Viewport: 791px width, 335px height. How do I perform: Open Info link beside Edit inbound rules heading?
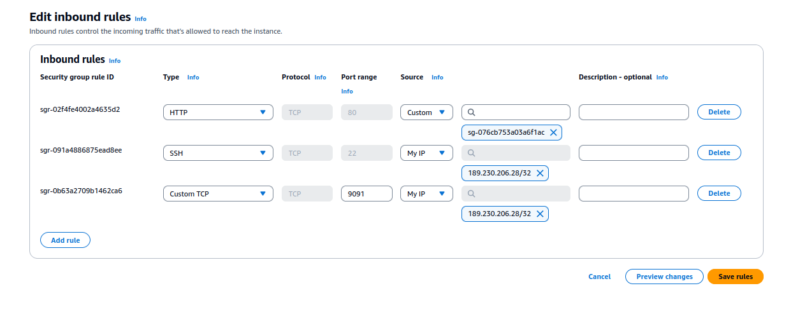pos(140,19)
